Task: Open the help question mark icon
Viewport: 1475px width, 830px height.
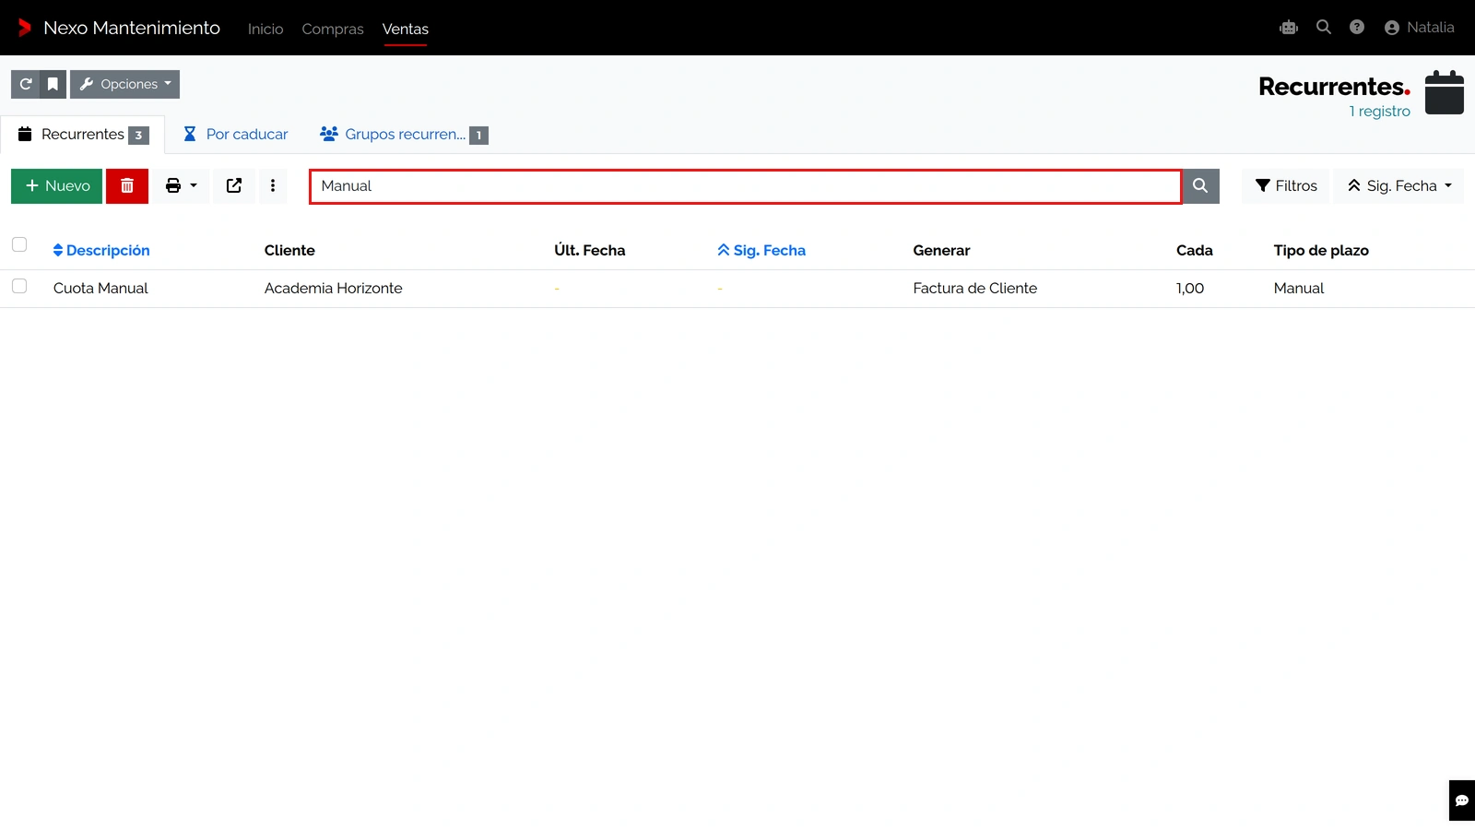Action: point(1357,28)
